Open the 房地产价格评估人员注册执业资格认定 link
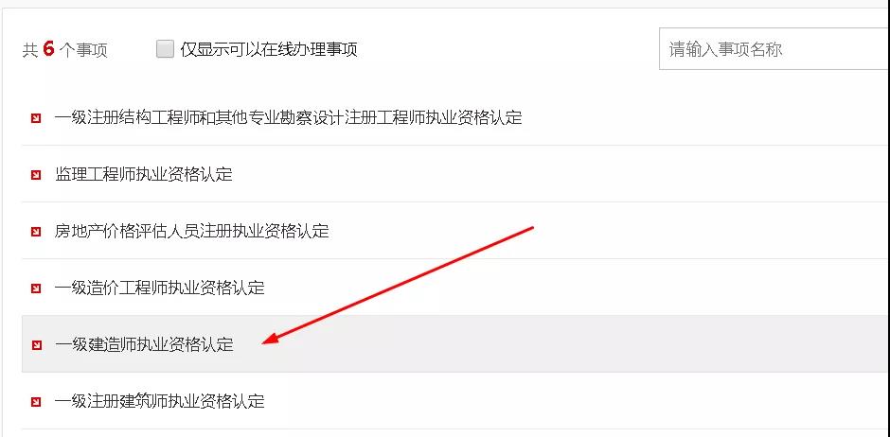The image size is (890, 437). click(192, 231)
